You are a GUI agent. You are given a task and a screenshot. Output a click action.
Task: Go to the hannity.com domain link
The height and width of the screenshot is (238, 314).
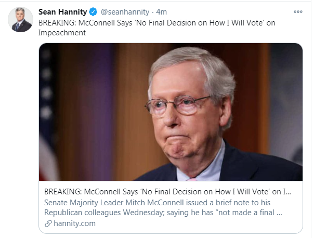(x=74, y=223)
